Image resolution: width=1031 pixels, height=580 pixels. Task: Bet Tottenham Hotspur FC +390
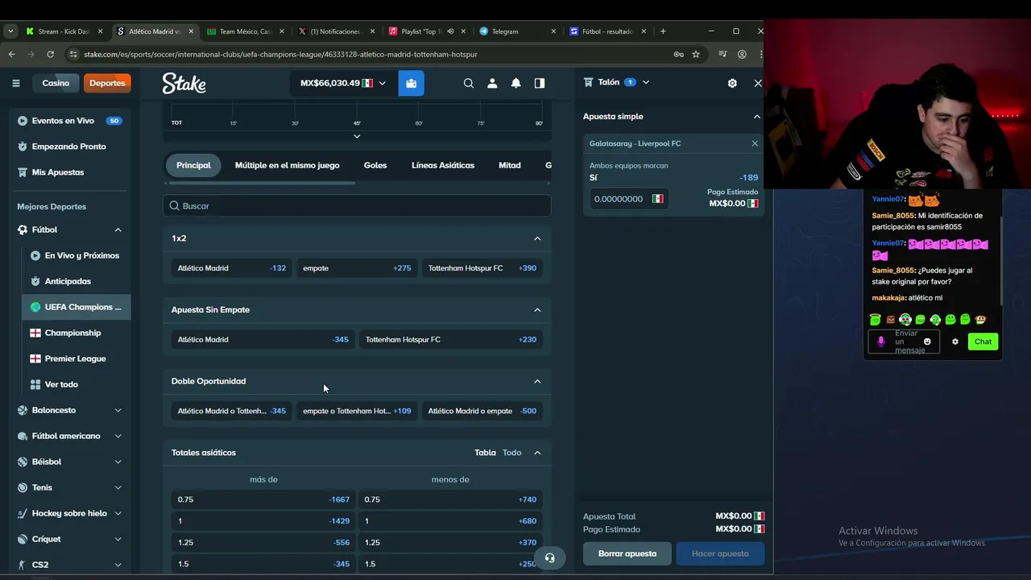tap(482, 268)
